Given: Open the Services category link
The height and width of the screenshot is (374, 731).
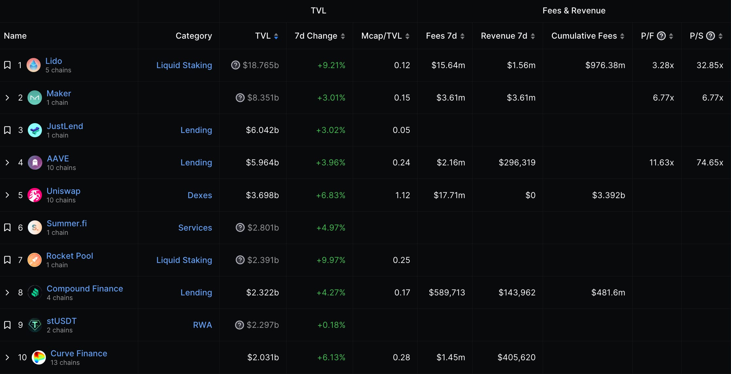Looking at the screenshot, I should coord(195,228).
